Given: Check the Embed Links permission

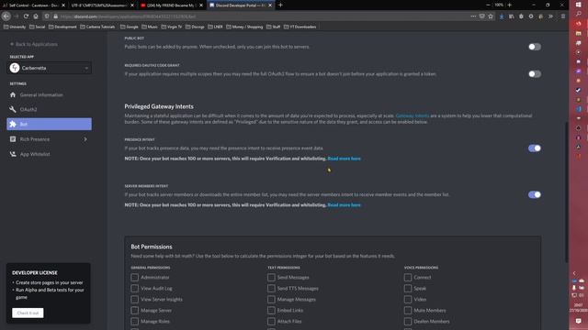Looking at the screenshot, I should coord(271,310).
